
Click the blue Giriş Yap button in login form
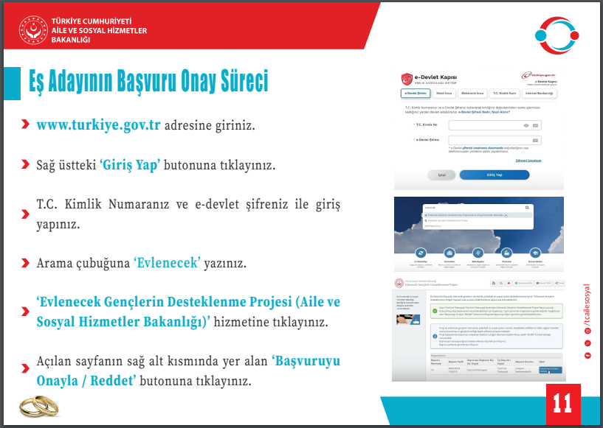coord(495,175)
